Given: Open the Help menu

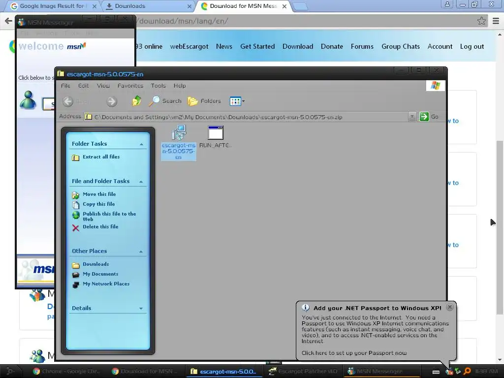Looking at the screenshot, I should tap(180, 86).
